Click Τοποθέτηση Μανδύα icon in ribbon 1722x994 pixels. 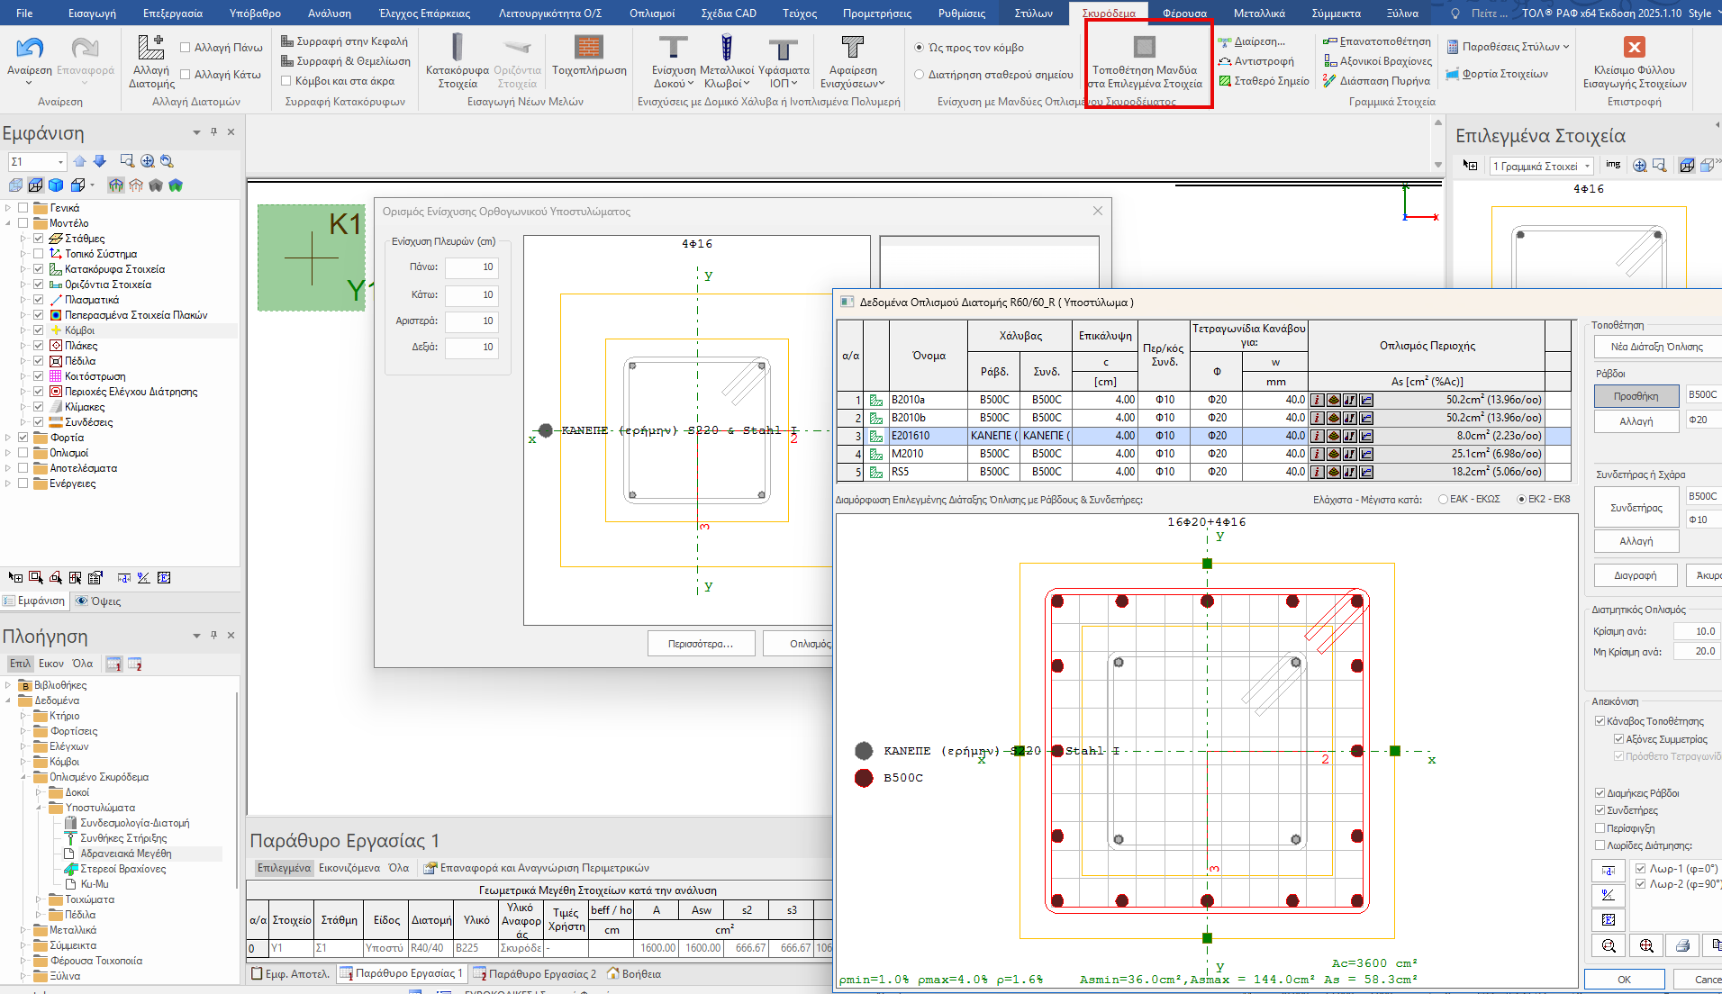(1144, 47)
